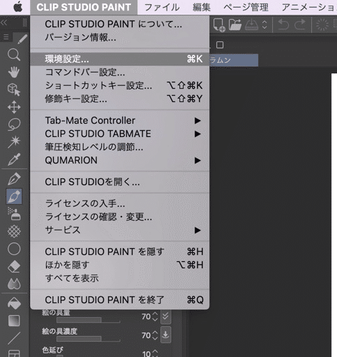Viewport: 337px width, 357px height.
Task: Select the Decoration crosshatch tool
Action: coord(14,231)
